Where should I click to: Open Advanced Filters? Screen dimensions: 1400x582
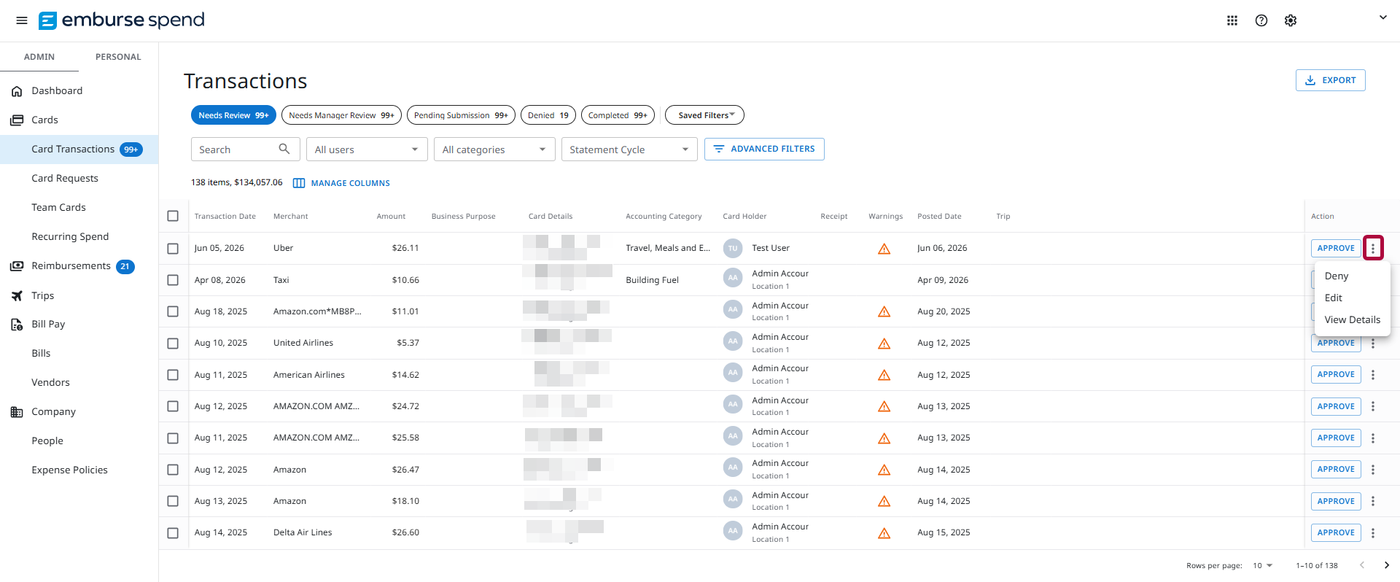coord(764,149)
